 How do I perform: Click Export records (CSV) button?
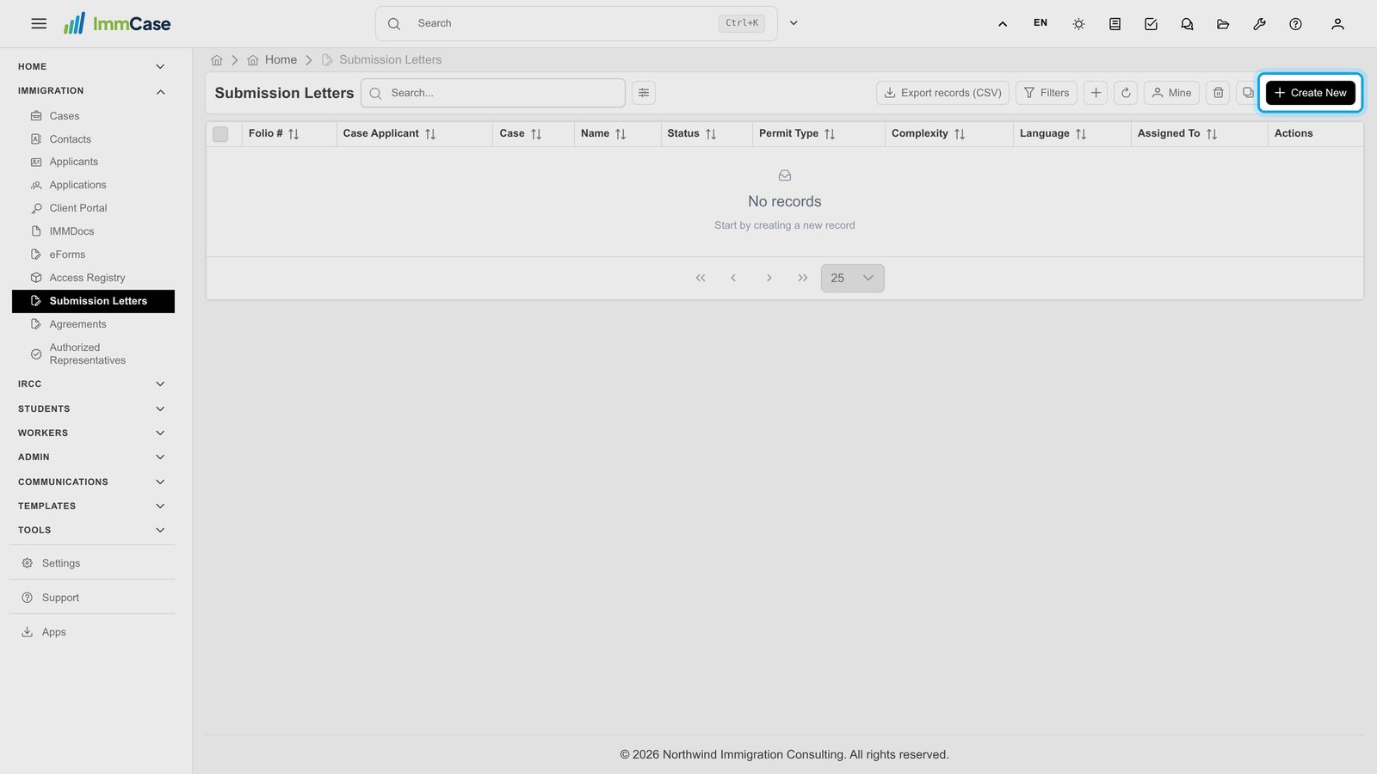pos(942,93)
